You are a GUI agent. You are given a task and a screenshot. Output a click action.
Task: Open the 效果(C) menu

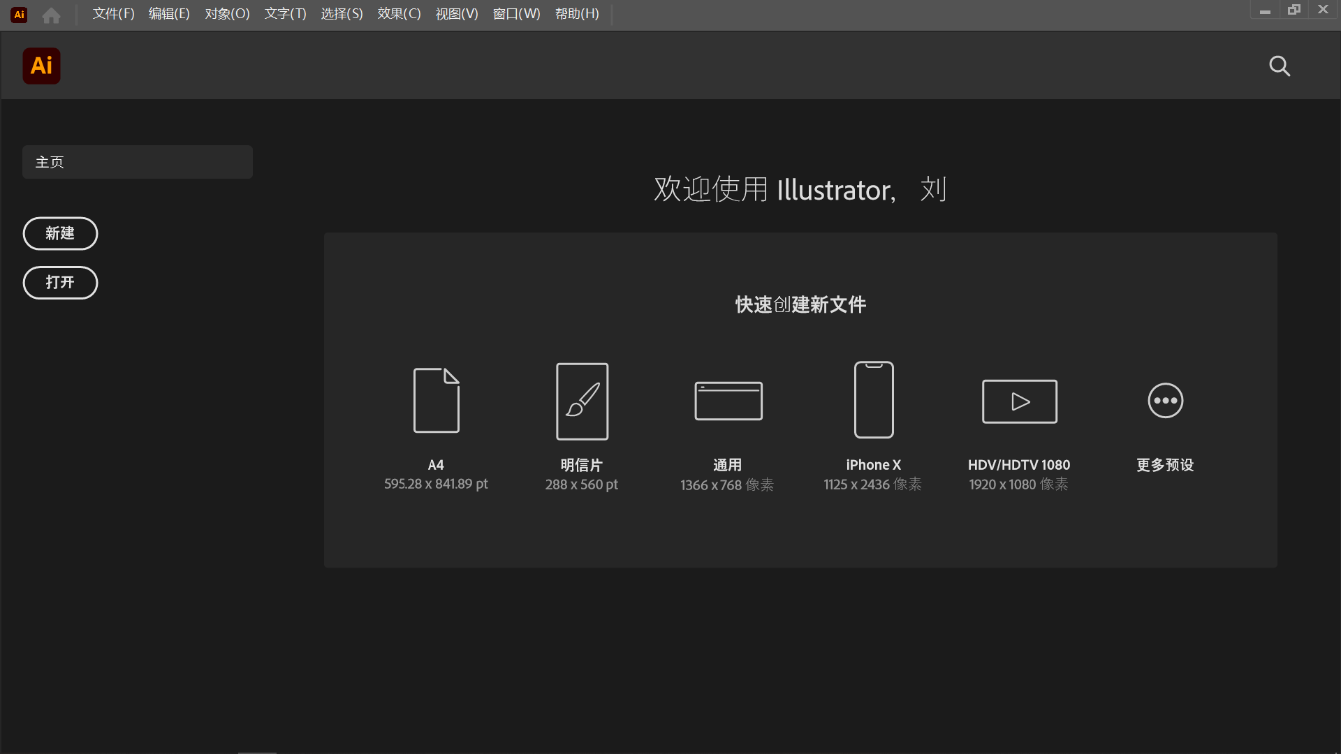[x=399, y=14]
